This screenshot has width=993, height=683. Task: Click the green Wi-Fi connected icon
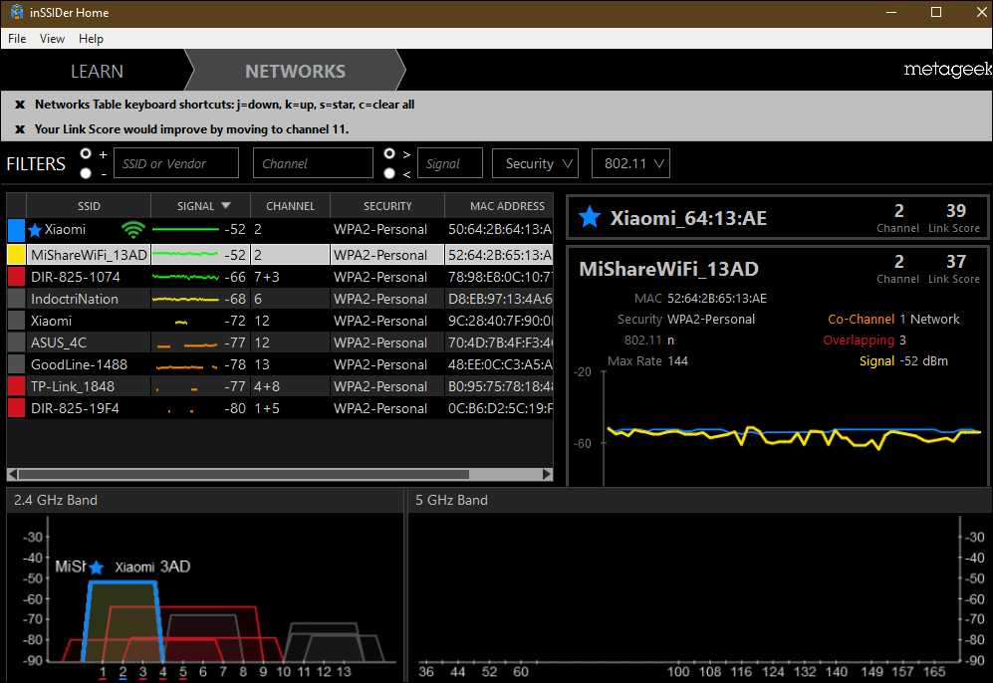pos(133,230)
